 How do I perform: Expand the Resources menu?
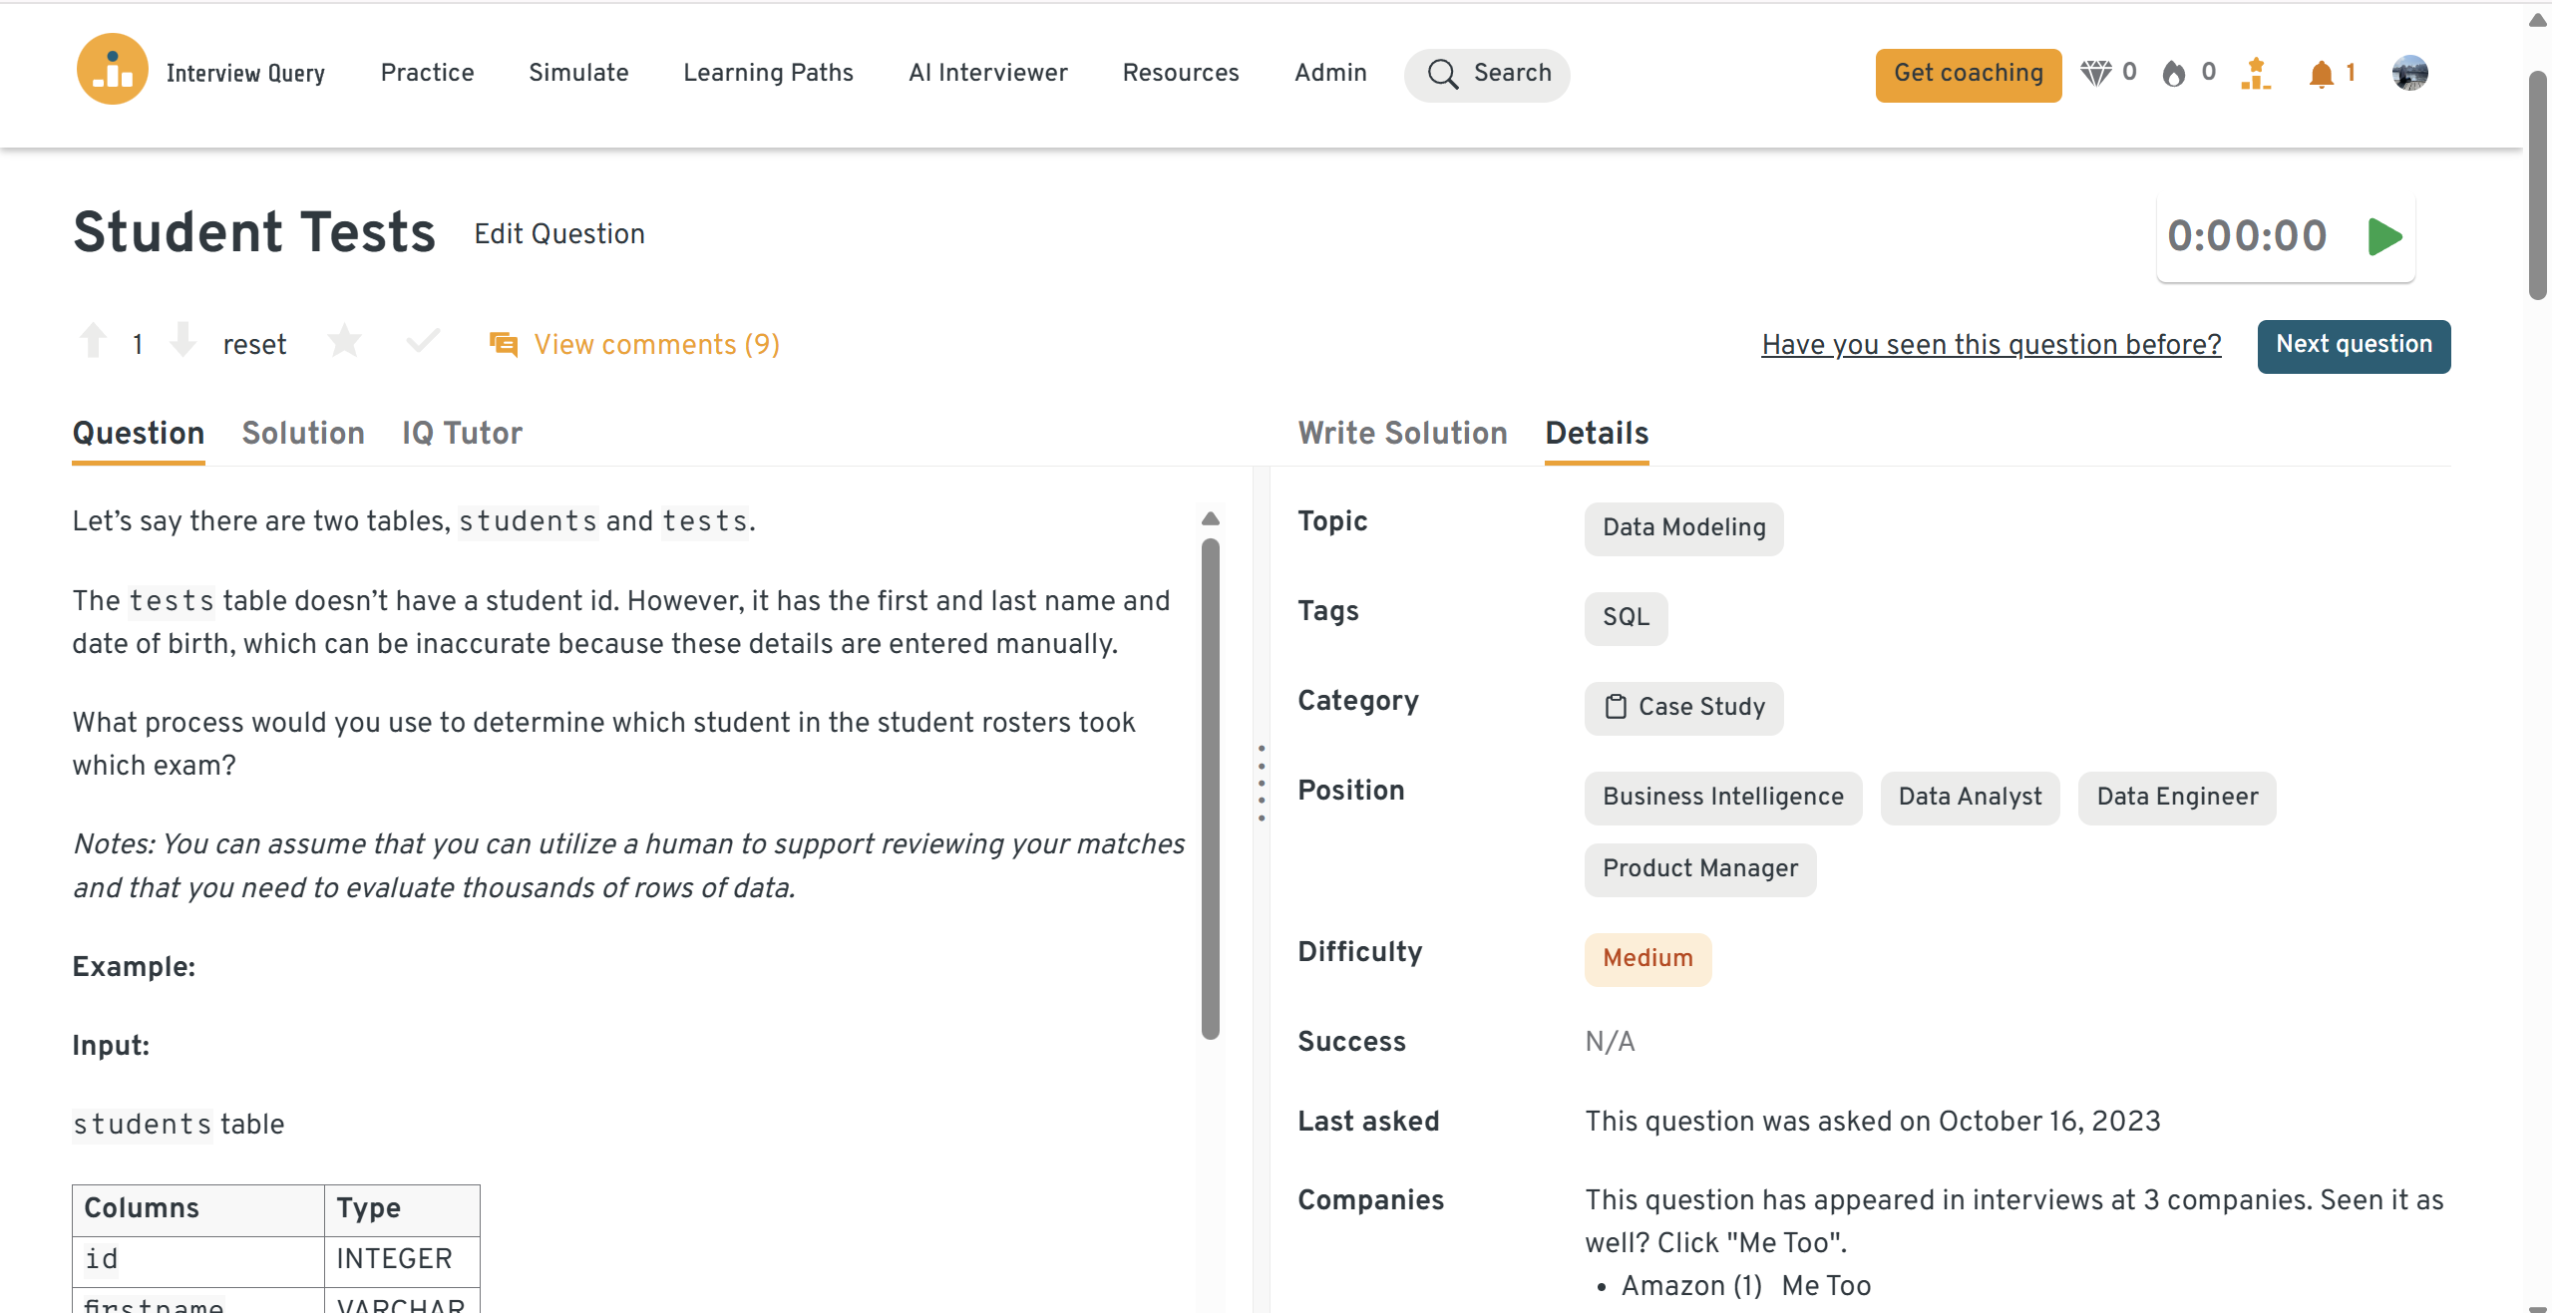tap(1181, 73)
